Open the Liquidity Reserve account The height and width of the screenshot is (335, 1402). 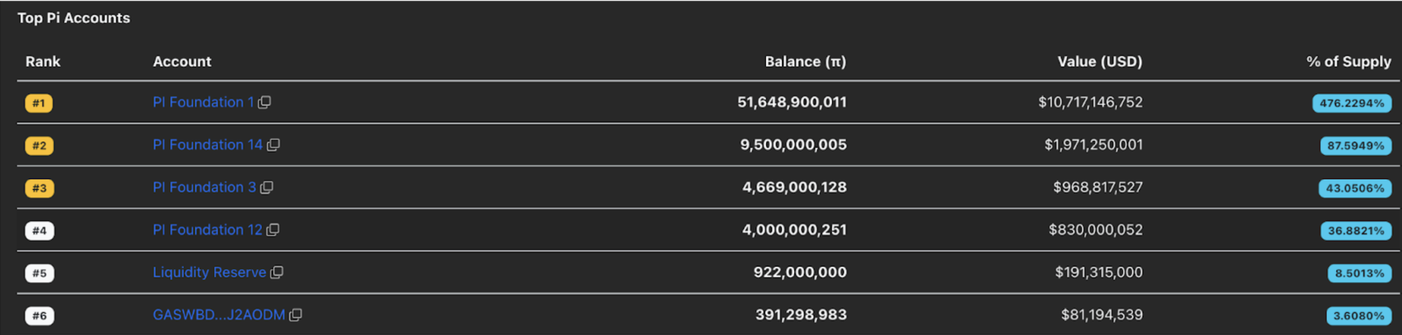(x=210, y=272)
